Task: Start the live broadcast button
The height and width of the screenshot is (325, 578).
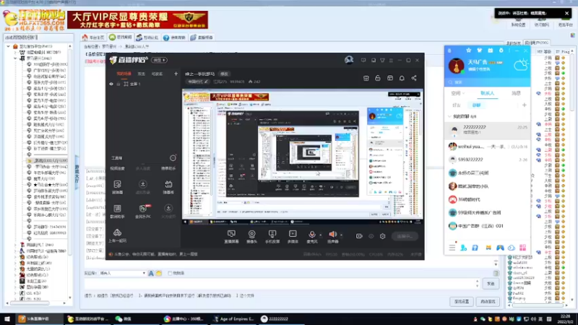Action: pos(405,236)
